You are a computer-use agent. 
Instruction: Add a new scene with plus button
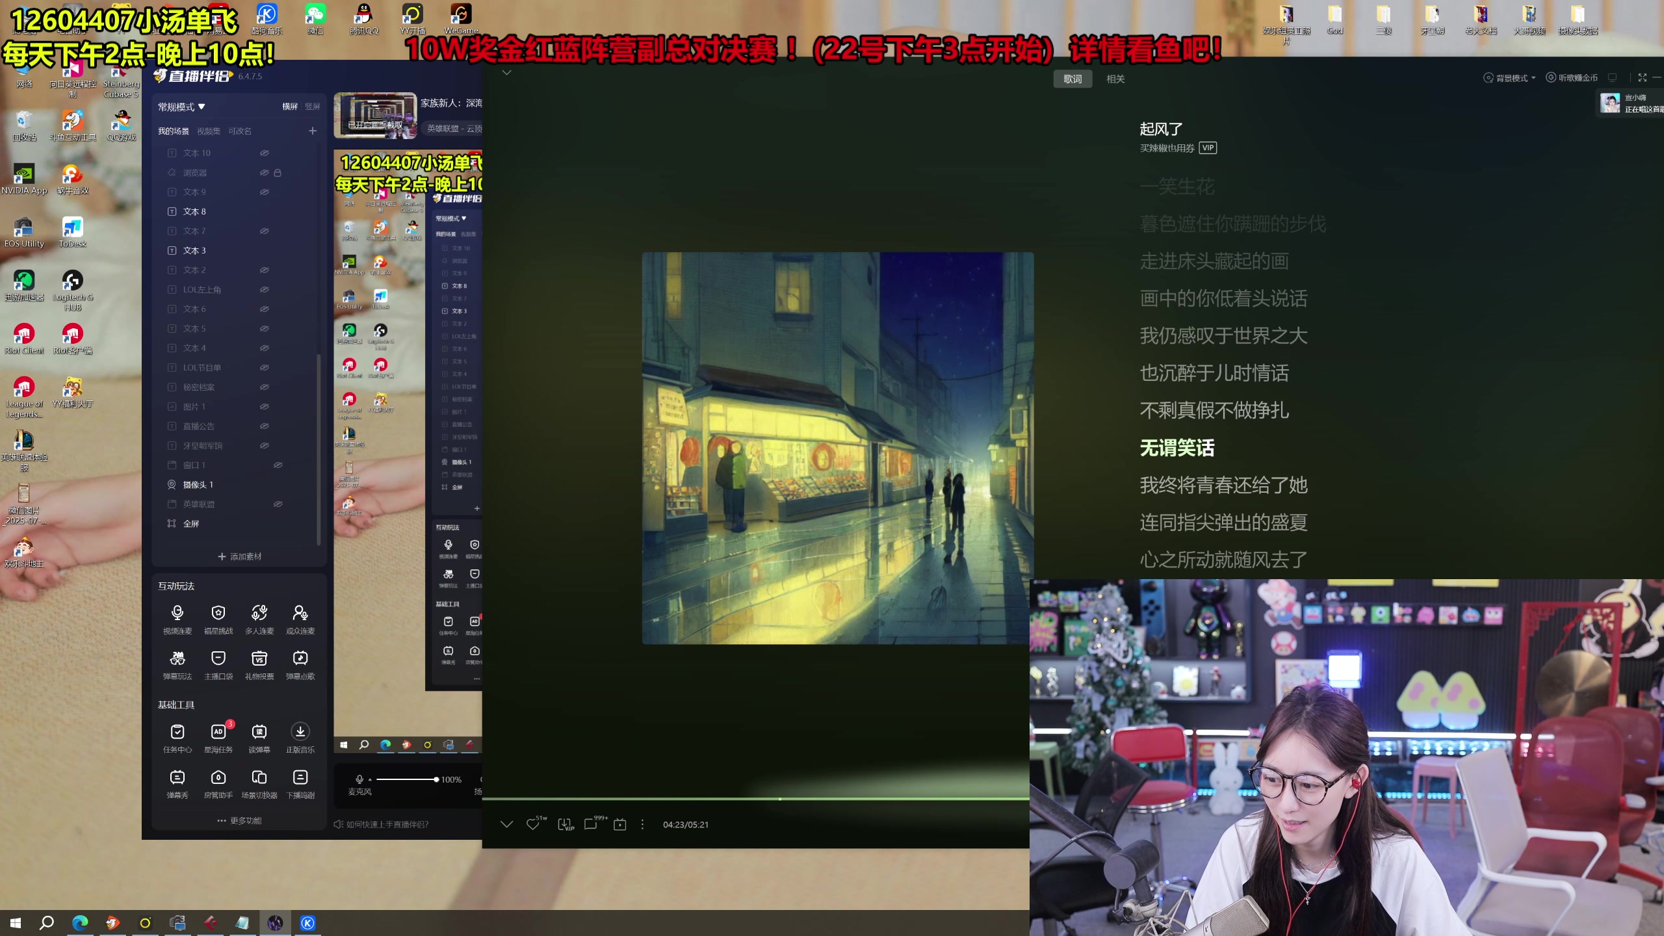tap(313, 131)
